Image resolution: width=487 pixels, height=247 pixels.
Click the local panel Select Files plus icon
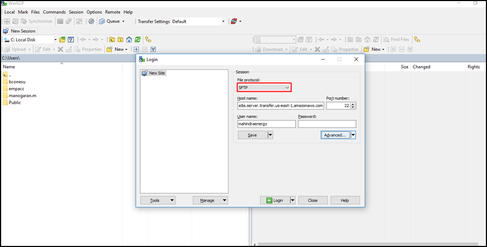coord(136,49)
